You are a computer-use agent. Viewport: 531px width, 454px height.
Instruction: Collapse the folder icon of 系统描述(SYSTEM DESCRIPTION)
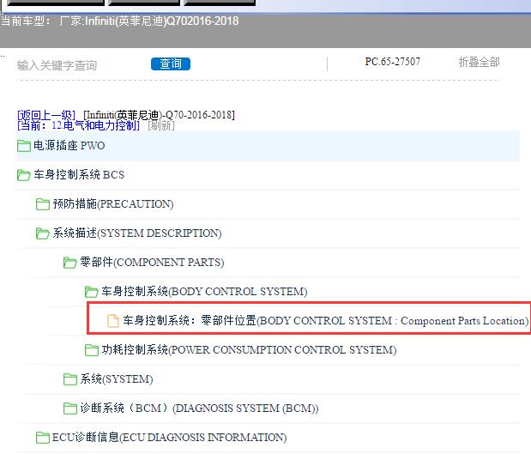[x=43, y=233]
